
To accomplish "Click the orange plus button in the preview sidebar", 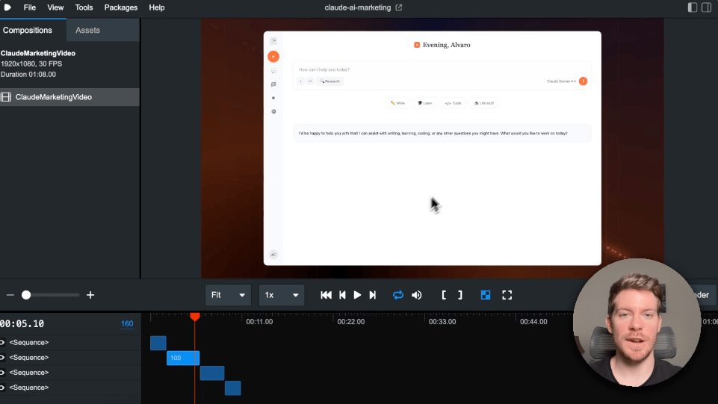I will 273,57.
